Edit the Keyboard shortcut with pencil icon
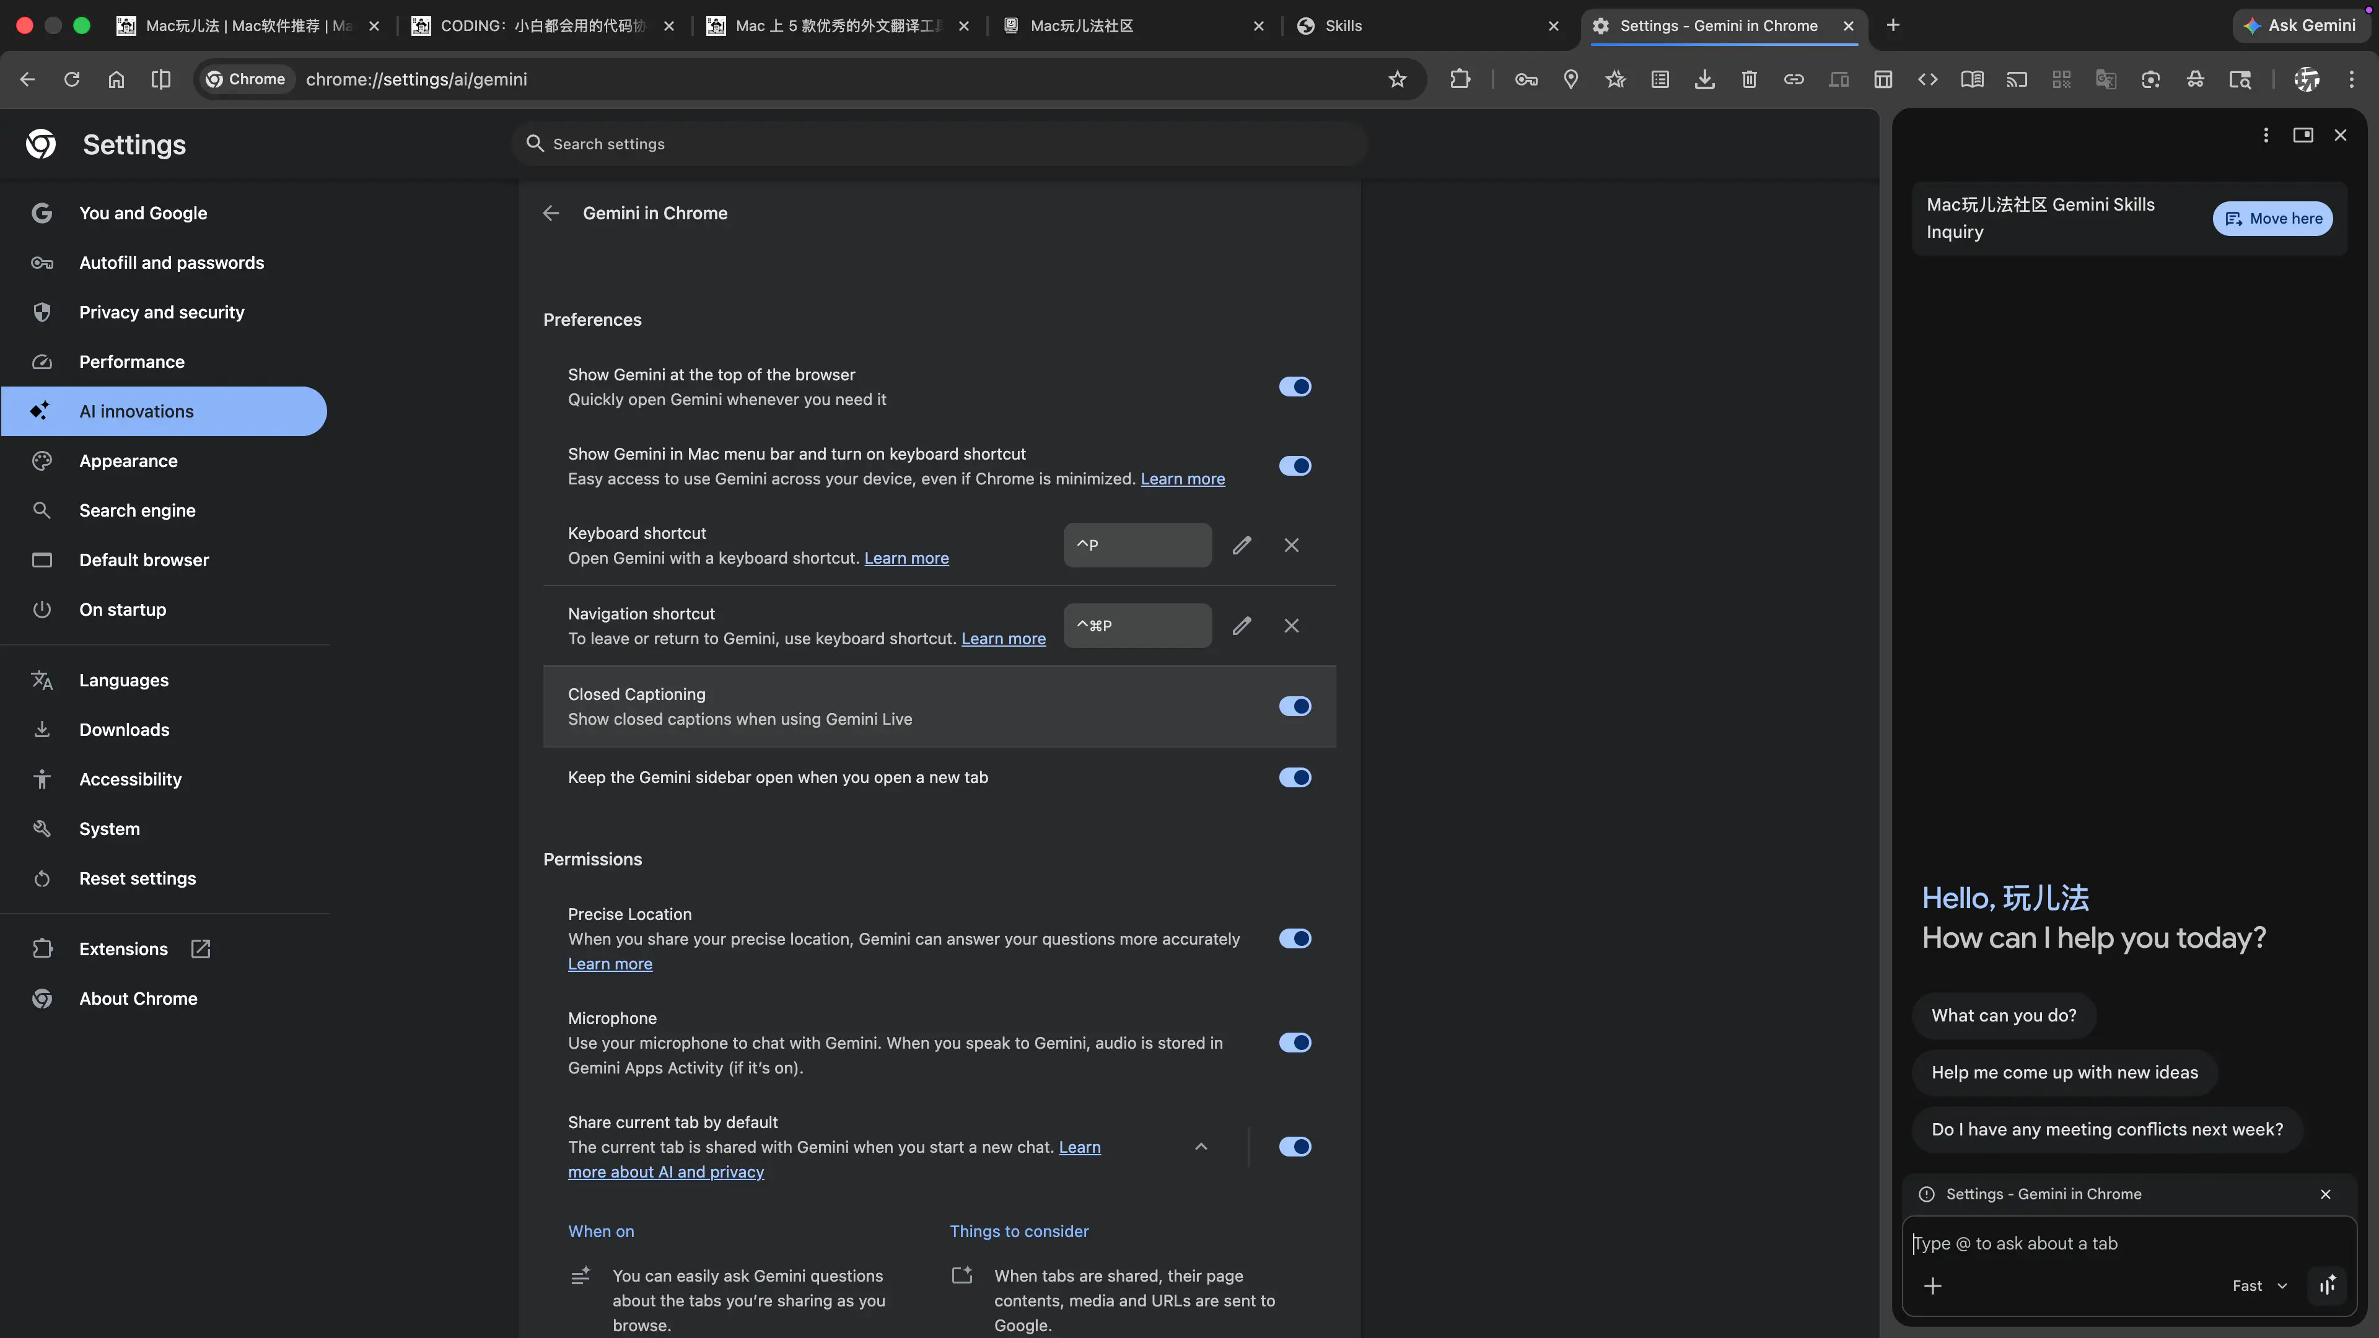The width and height of the screenshot is (2379, 1338). pos(1241,545)
